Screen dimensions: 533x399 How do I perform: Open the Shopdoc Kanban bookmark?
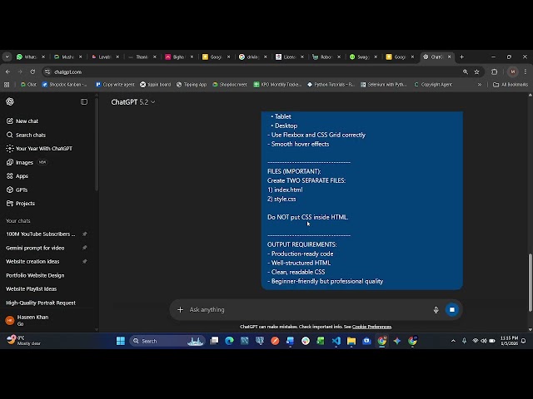tap(64, 85)
